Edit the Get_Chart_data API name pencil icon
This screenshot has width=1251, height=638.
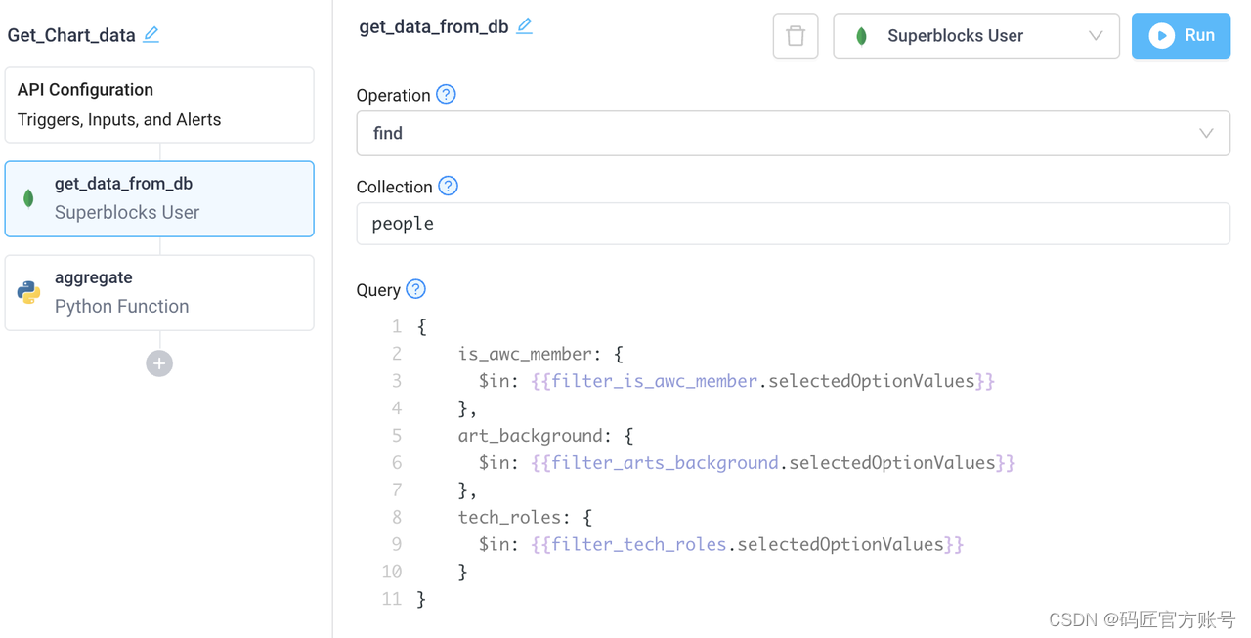(151, 35)
